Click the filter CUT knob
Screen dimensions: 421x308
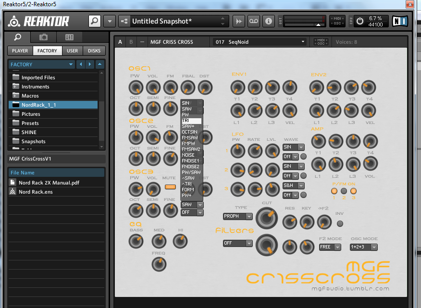click(266, 218)
